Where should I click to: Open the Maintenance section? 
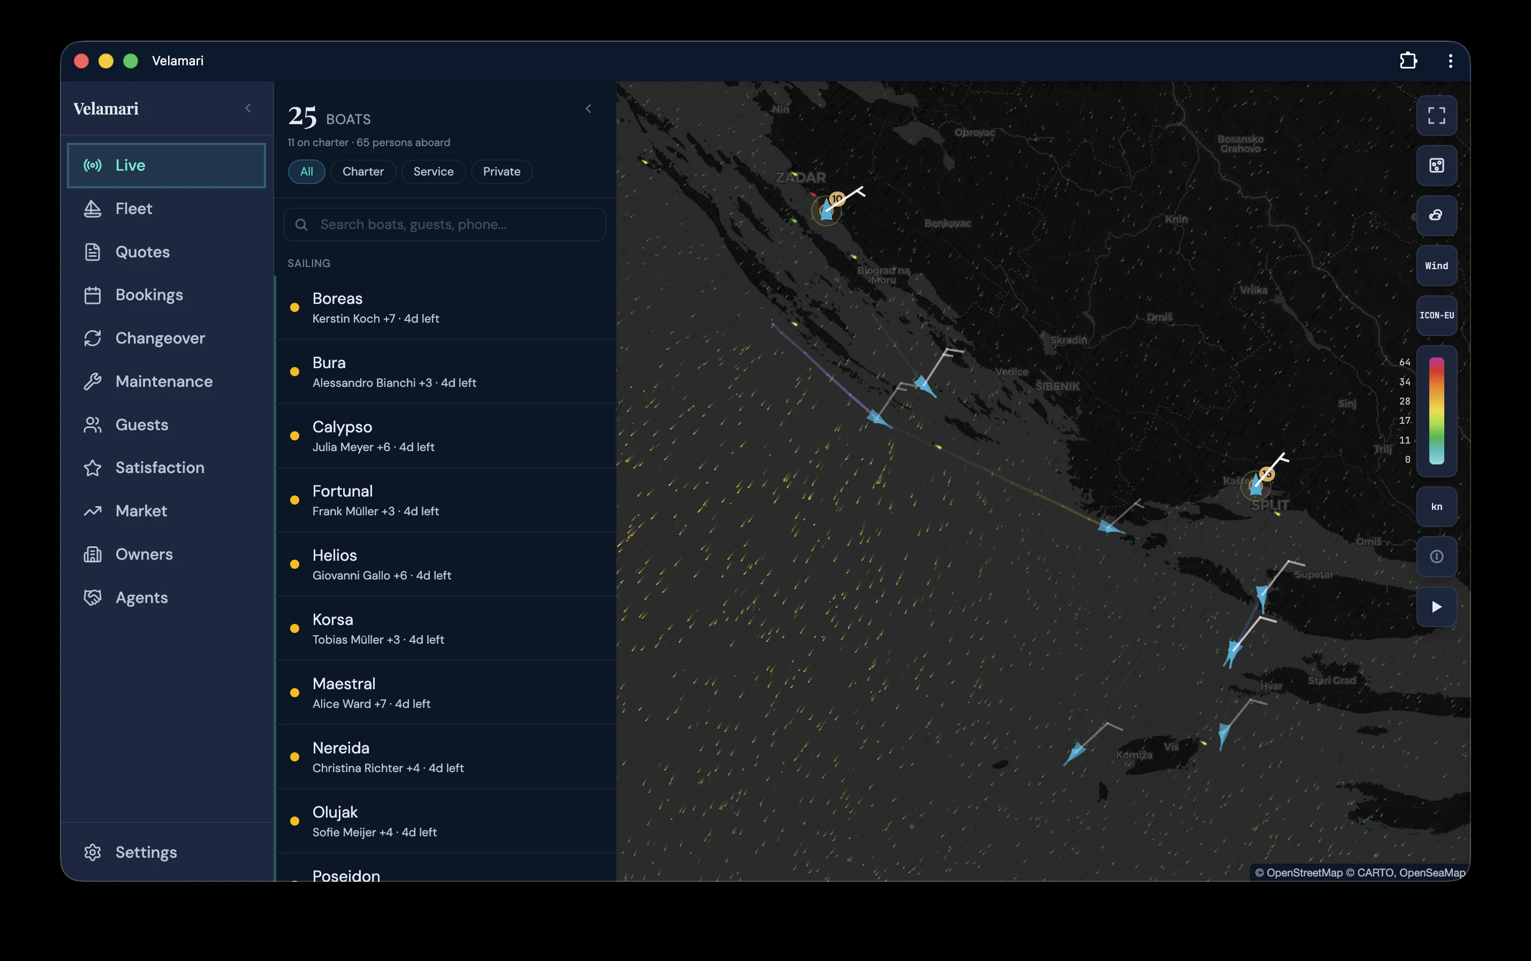pyautogui.click(x=166, y=382)
